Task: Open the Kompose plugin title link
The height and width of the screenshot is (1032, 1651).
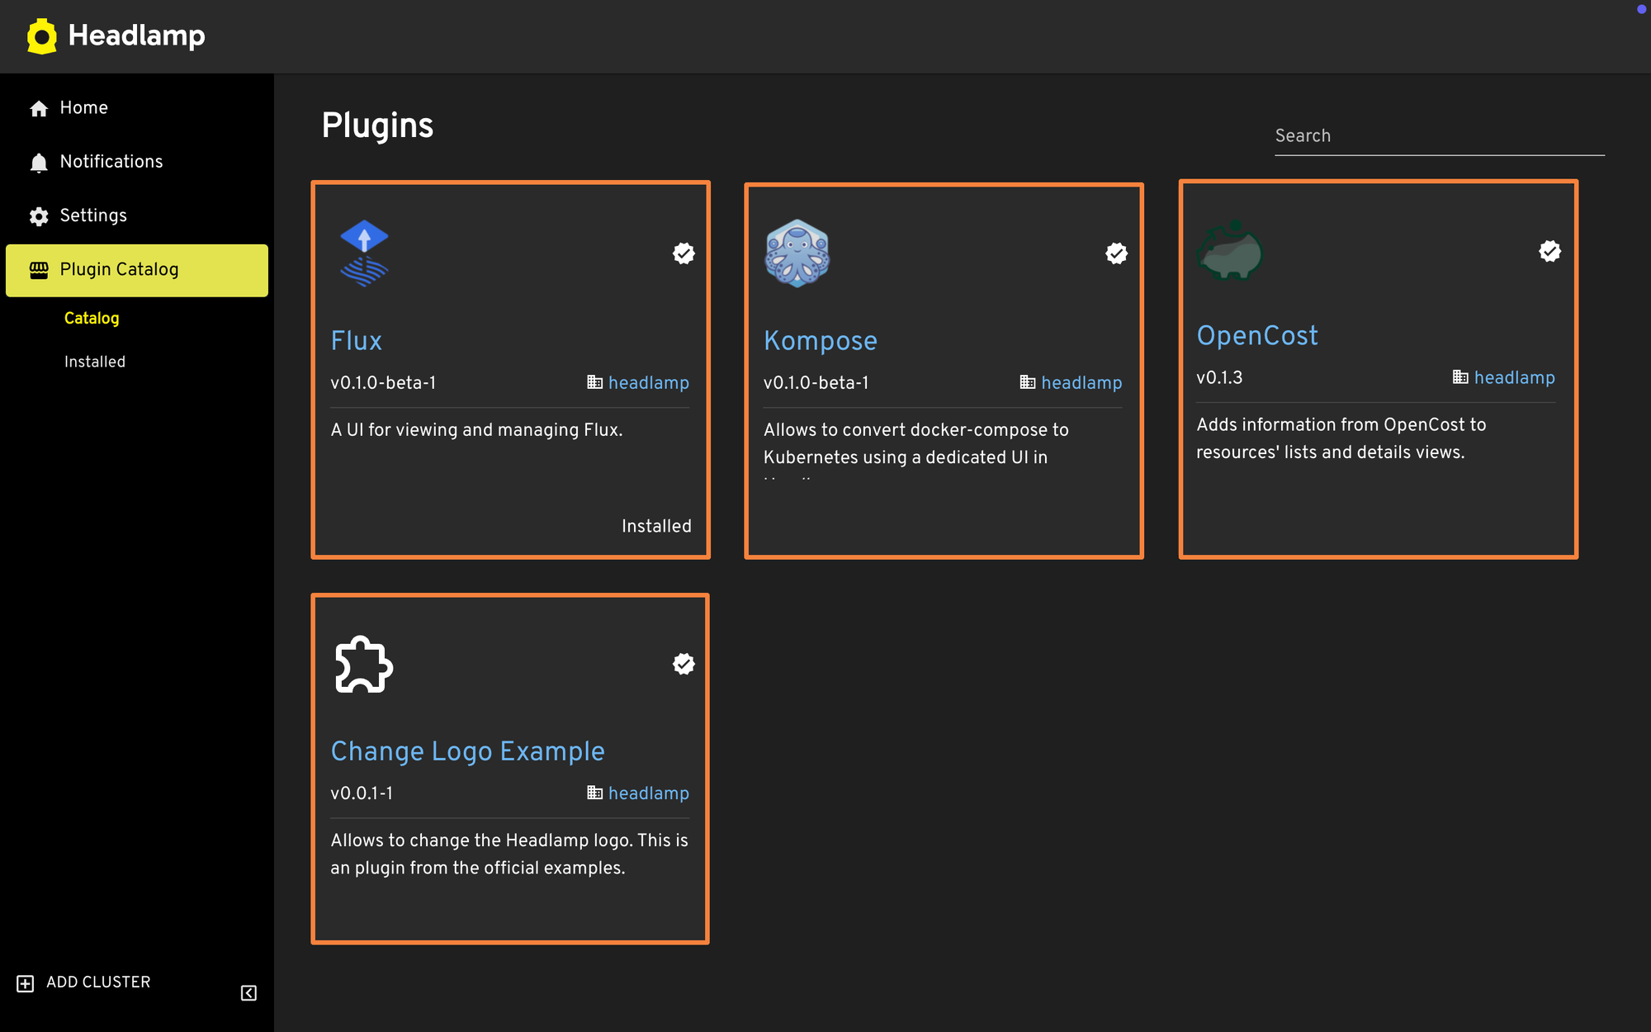Action: click(821, 341)
